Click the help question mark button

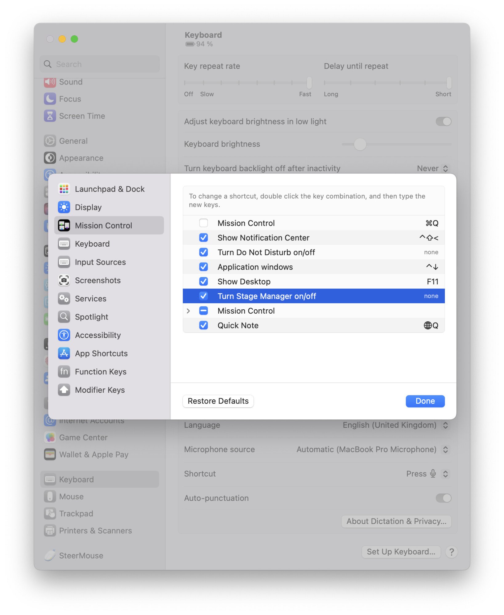(x=451, y=552)
